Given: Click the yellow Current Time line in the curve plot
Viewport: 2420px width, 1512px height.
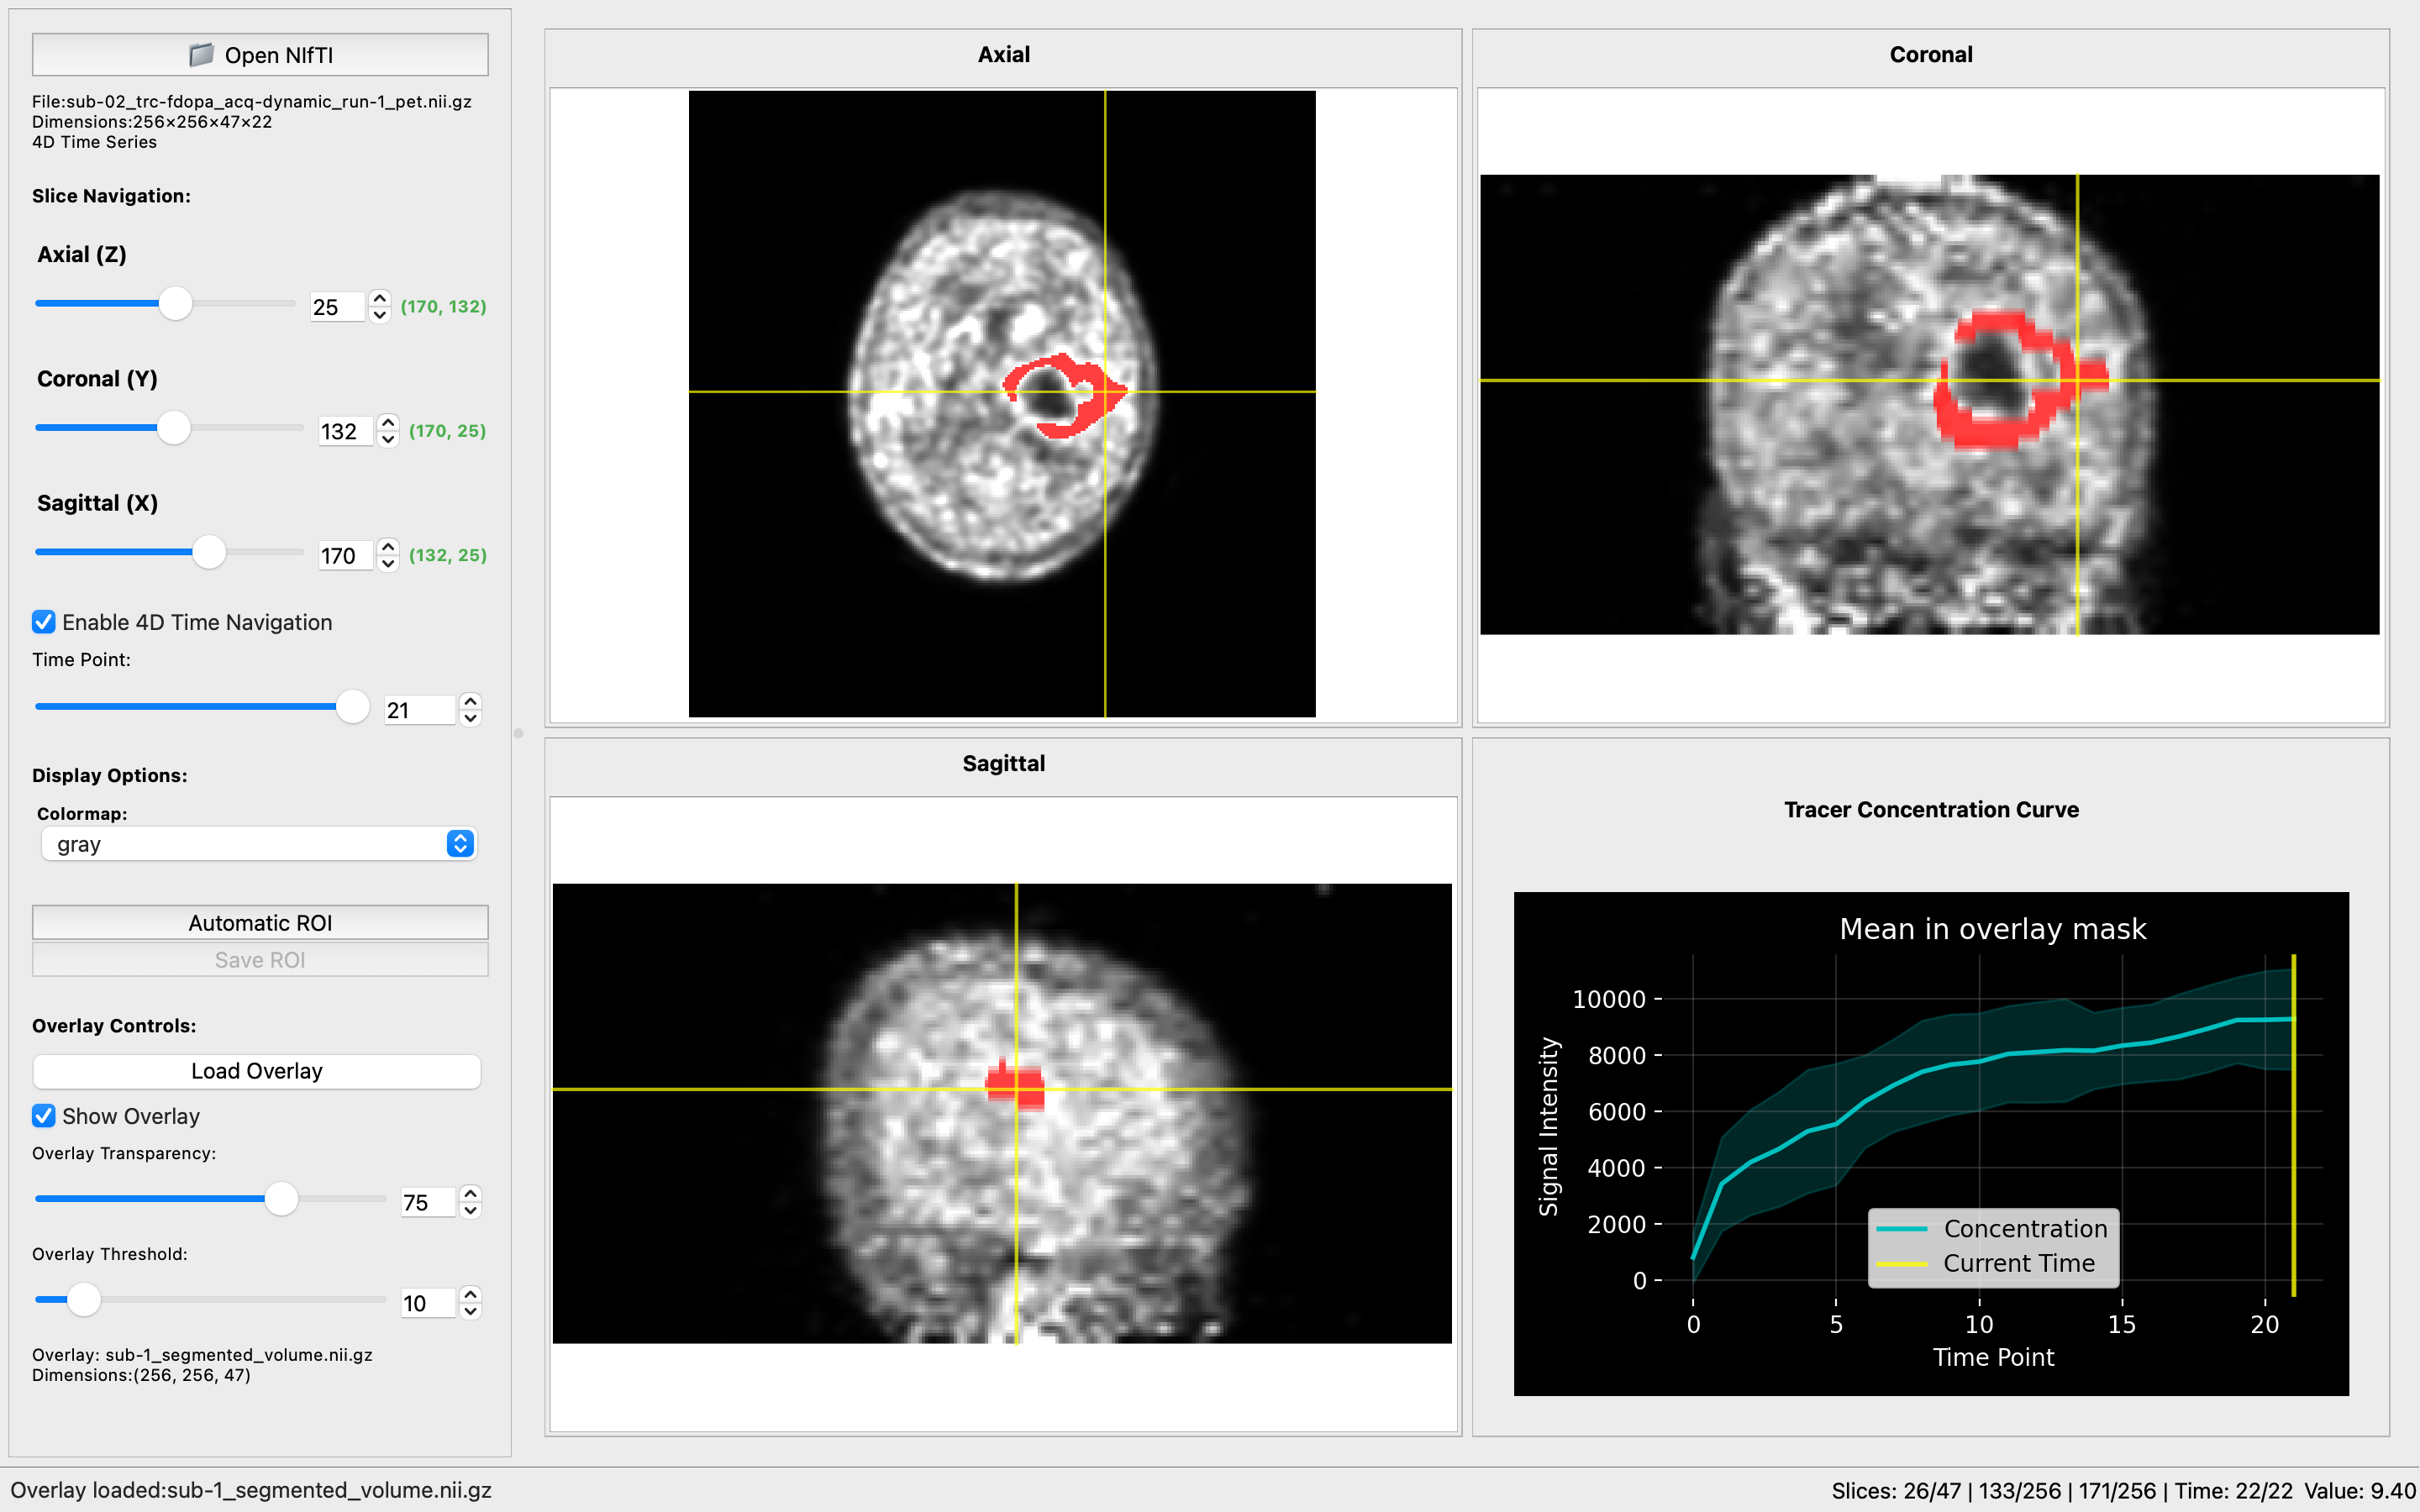Looking at the screenshot, I should click(x=2293, y=1125).
